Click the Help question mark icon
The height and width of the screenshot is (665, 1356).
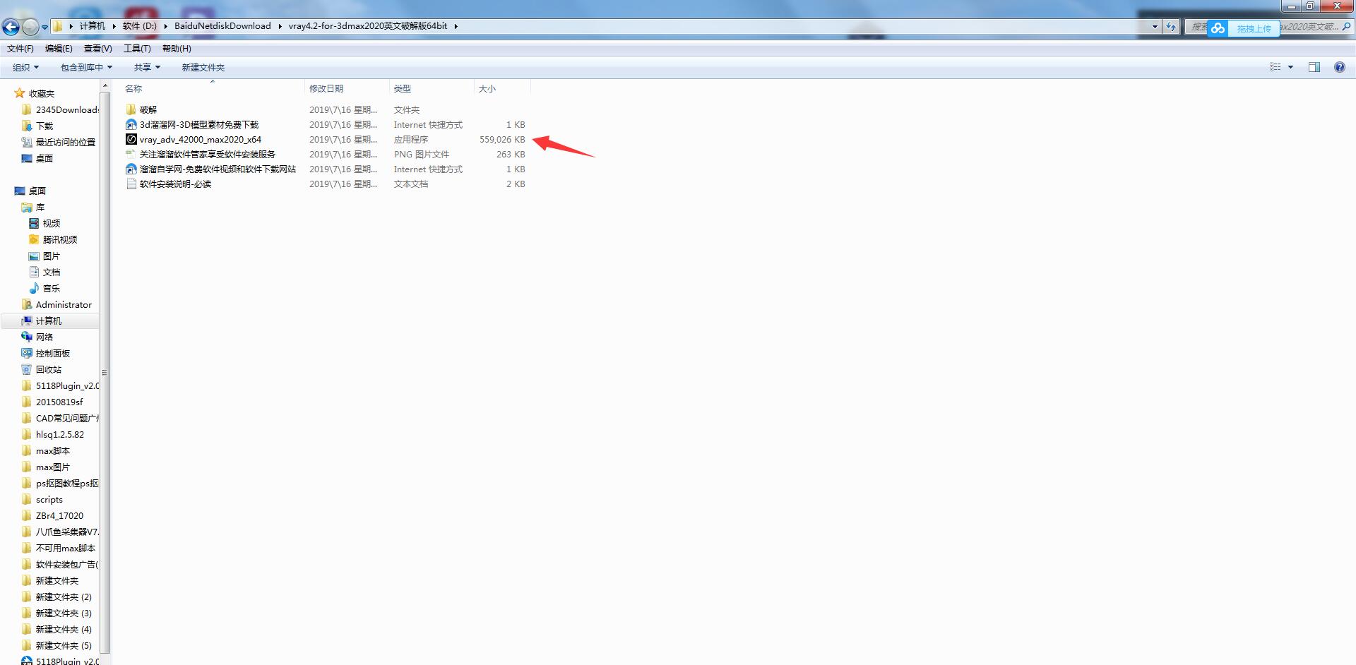pyautogui.click(x=1339, y=67)
